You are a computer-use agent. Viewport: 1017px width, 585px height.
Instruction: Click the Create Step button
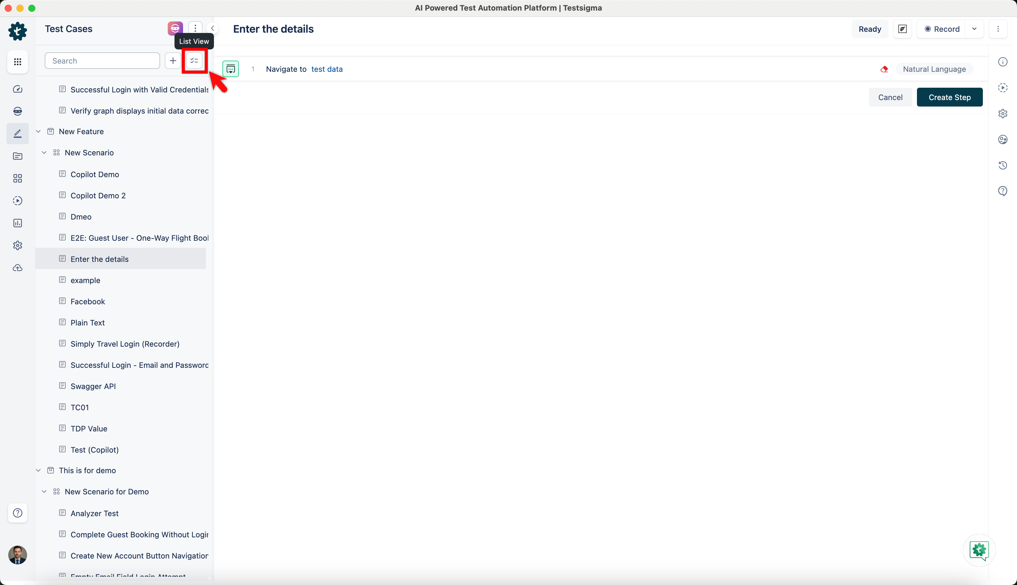[950, 97]
